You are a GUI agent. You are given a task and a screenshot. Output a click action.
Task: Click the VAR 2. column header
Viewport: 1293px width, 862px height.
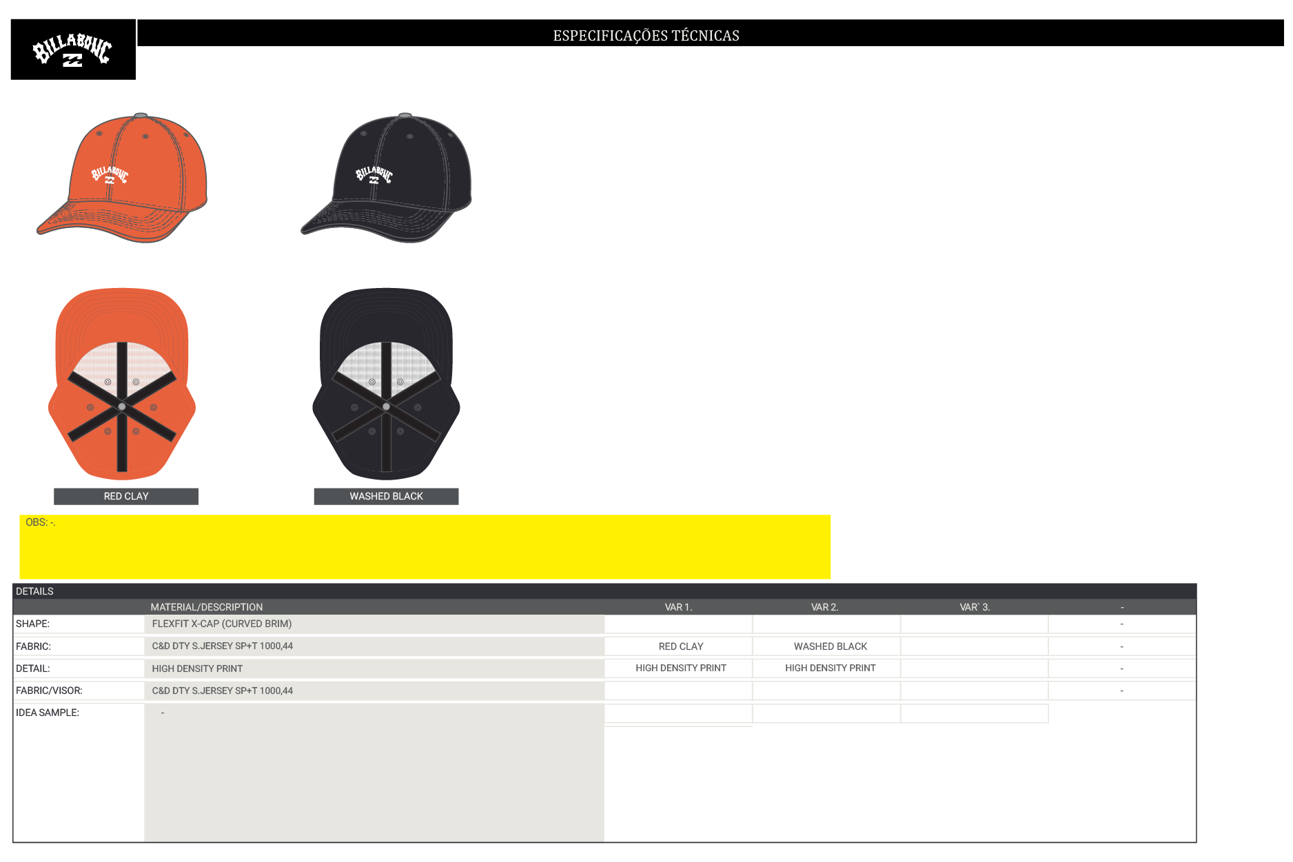click(x=824, y=607)
